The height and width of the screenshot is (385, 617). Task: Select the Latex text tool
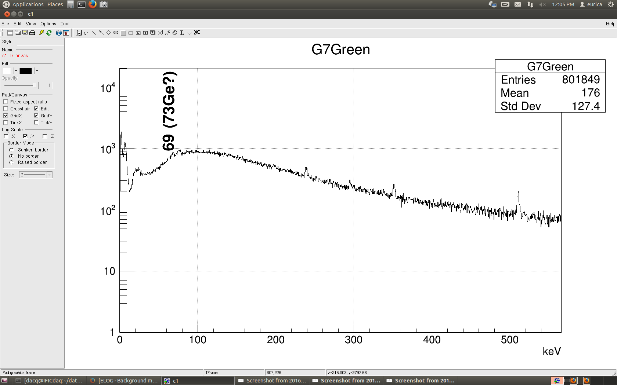coord(182,33)
